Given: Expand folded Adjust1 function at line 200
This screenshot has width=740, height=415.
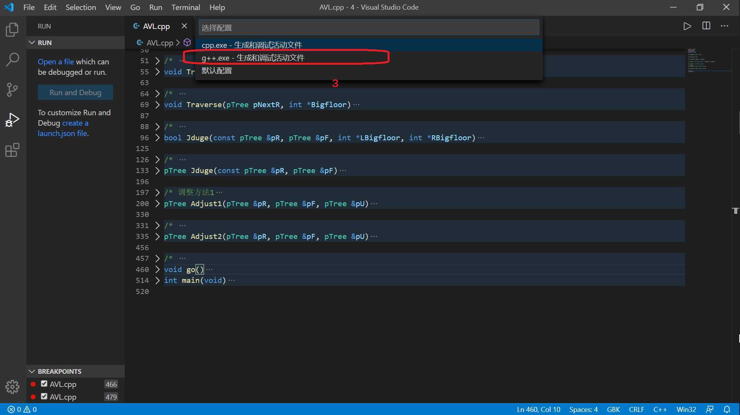Looking at the screenshot, I should point(157,203).
